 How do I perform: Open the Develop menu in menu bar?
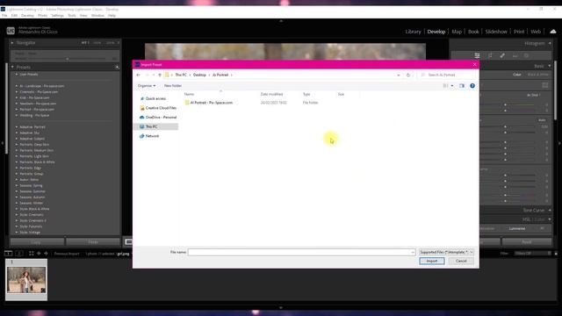coord(27,16)
